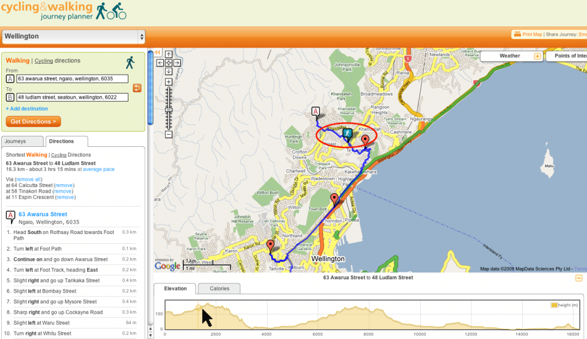Click red via pin near Thorndon
The height and width of the screenshot is (339, 587).
point(334,199)
